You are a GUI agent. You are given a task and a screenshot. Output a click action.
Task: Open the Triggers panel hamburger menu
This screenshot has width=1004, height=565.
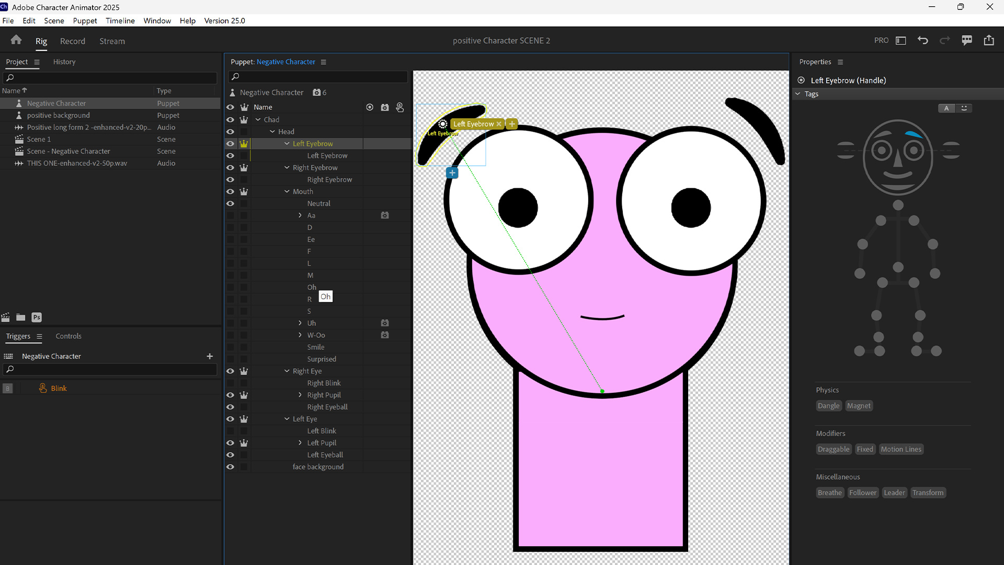(x=39, y=336)
